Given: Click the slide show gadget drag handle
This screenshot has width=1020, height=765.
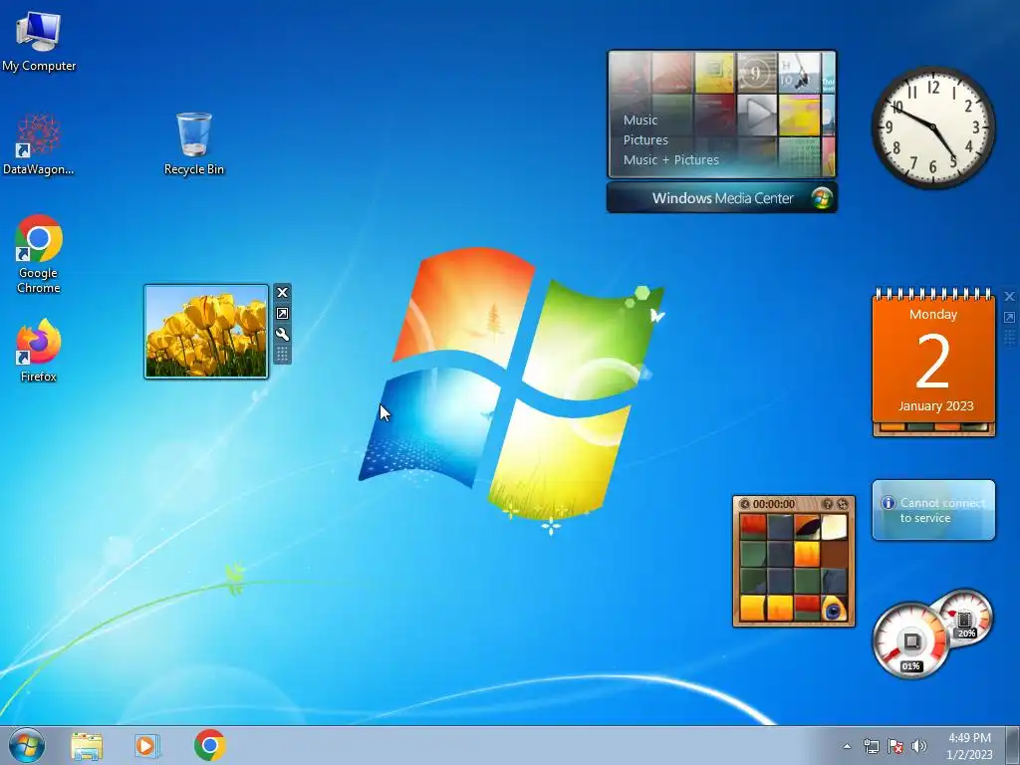Looking at the screenshot, I should tap(282, 355).
